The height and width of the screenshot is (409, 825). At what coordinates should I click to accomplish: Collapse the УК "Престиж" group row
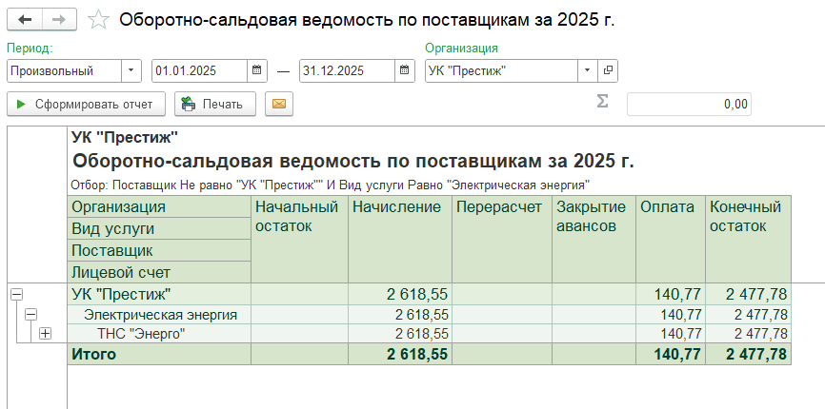tap(15, 295)
